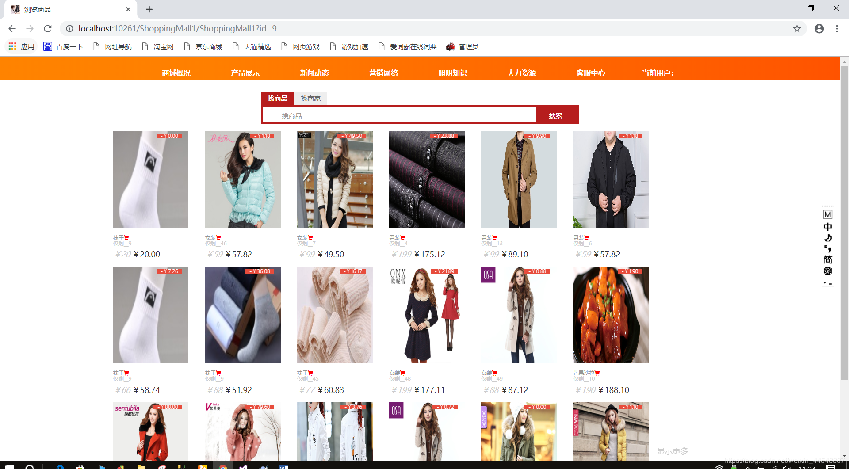Open the 应用 apps shortcut

(x=21, y=46)
